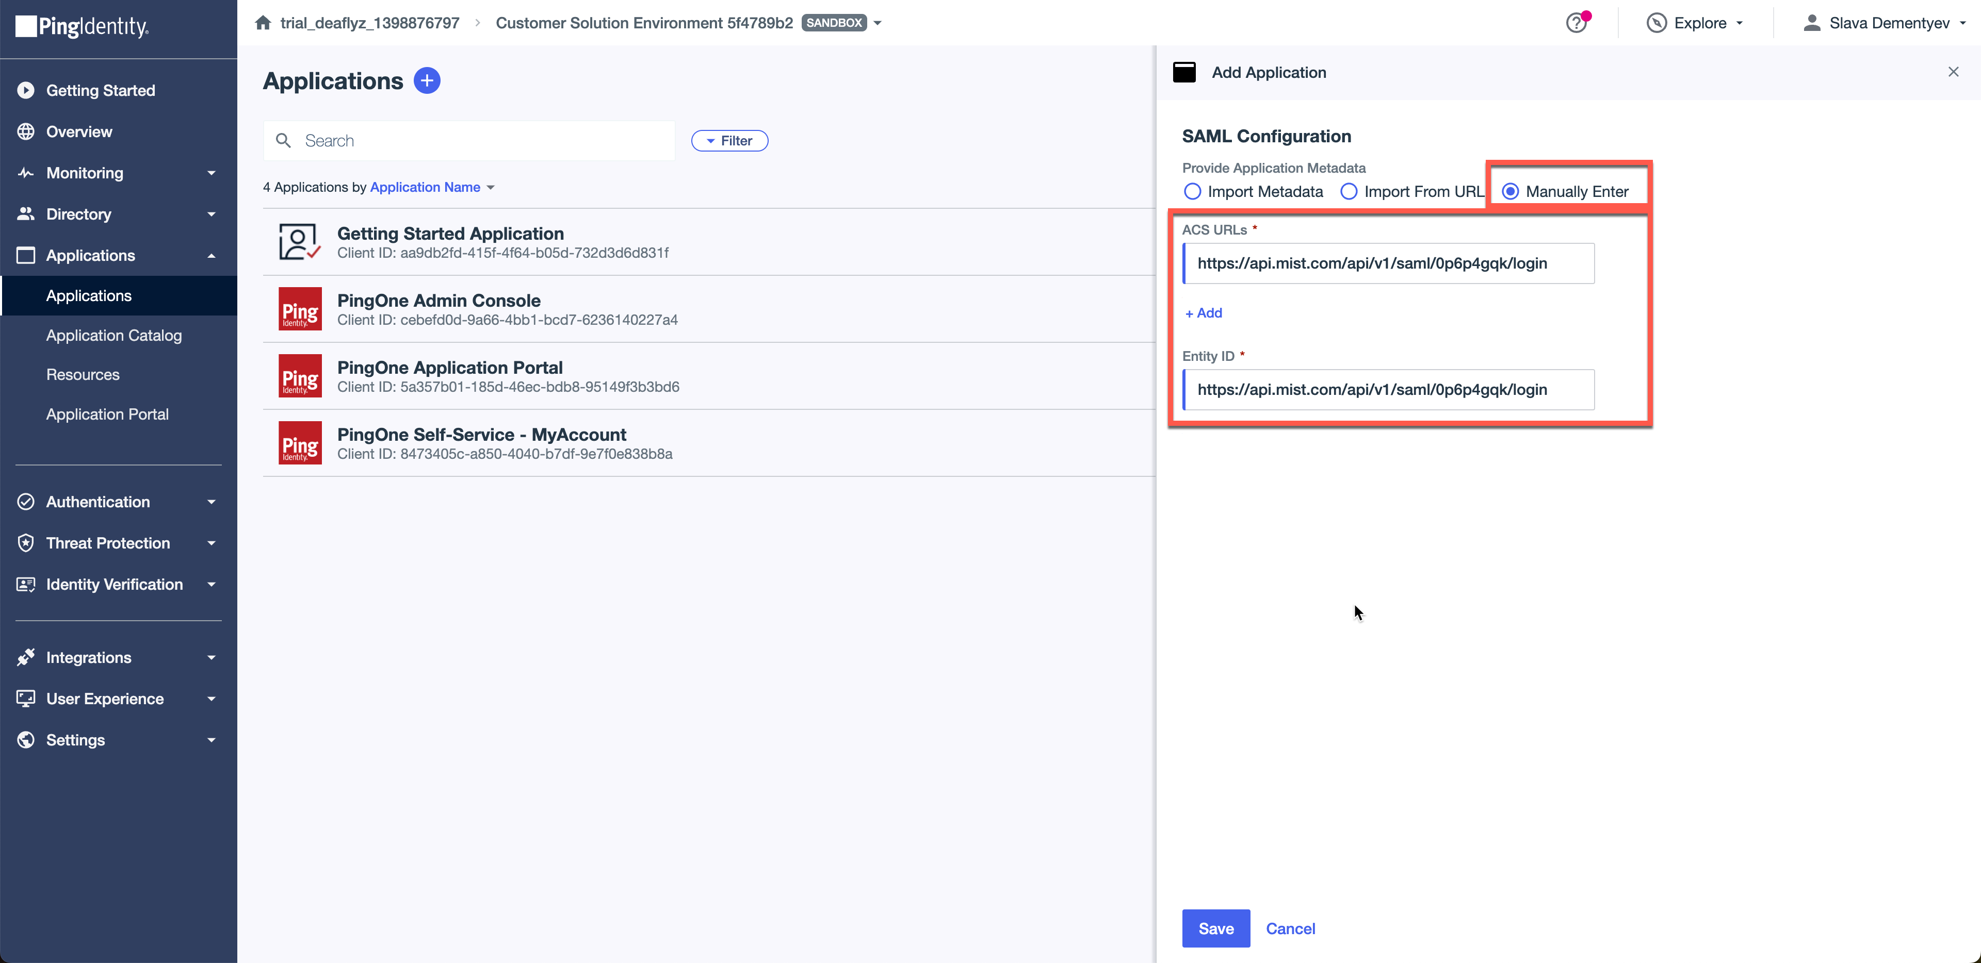Click the Save button
The image size is (1981, 963).
tap(1216, 928)
